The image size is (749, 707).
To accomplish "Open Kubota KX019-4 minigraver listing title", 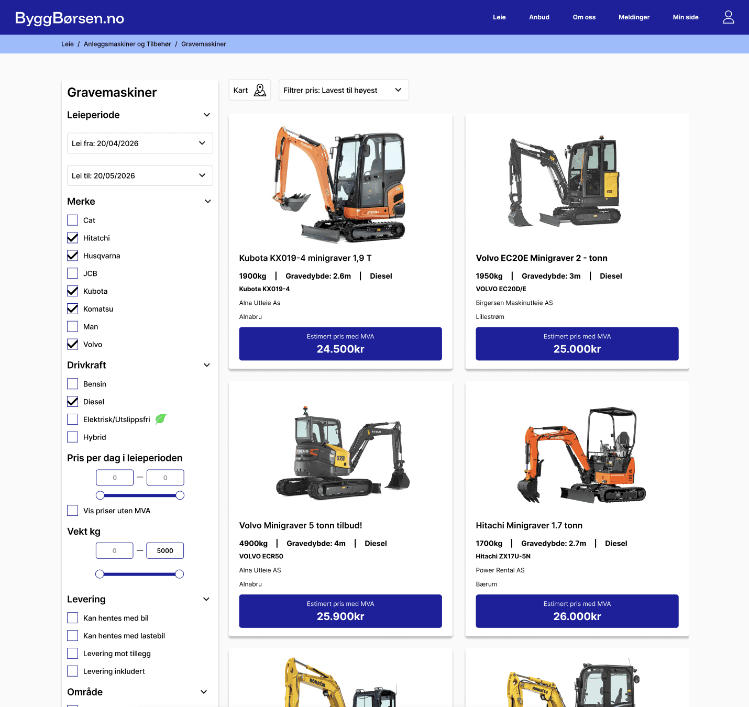I will [305, 258].
